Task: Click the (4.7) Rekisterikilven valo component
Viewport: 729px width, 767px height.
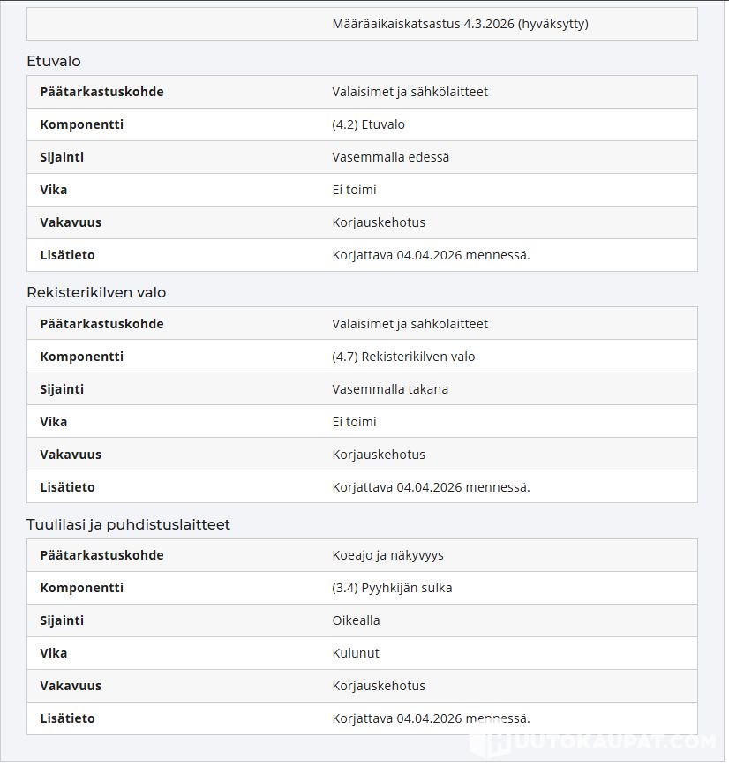Action: [x=403, y=357]
